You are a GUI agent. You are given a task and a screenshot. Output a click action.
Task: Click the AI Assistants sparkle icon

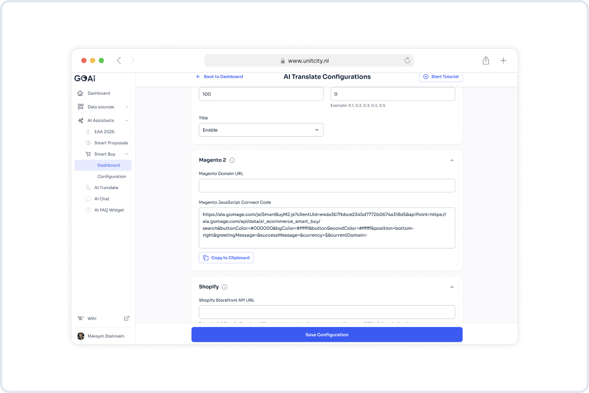click(x=81, y=121)
